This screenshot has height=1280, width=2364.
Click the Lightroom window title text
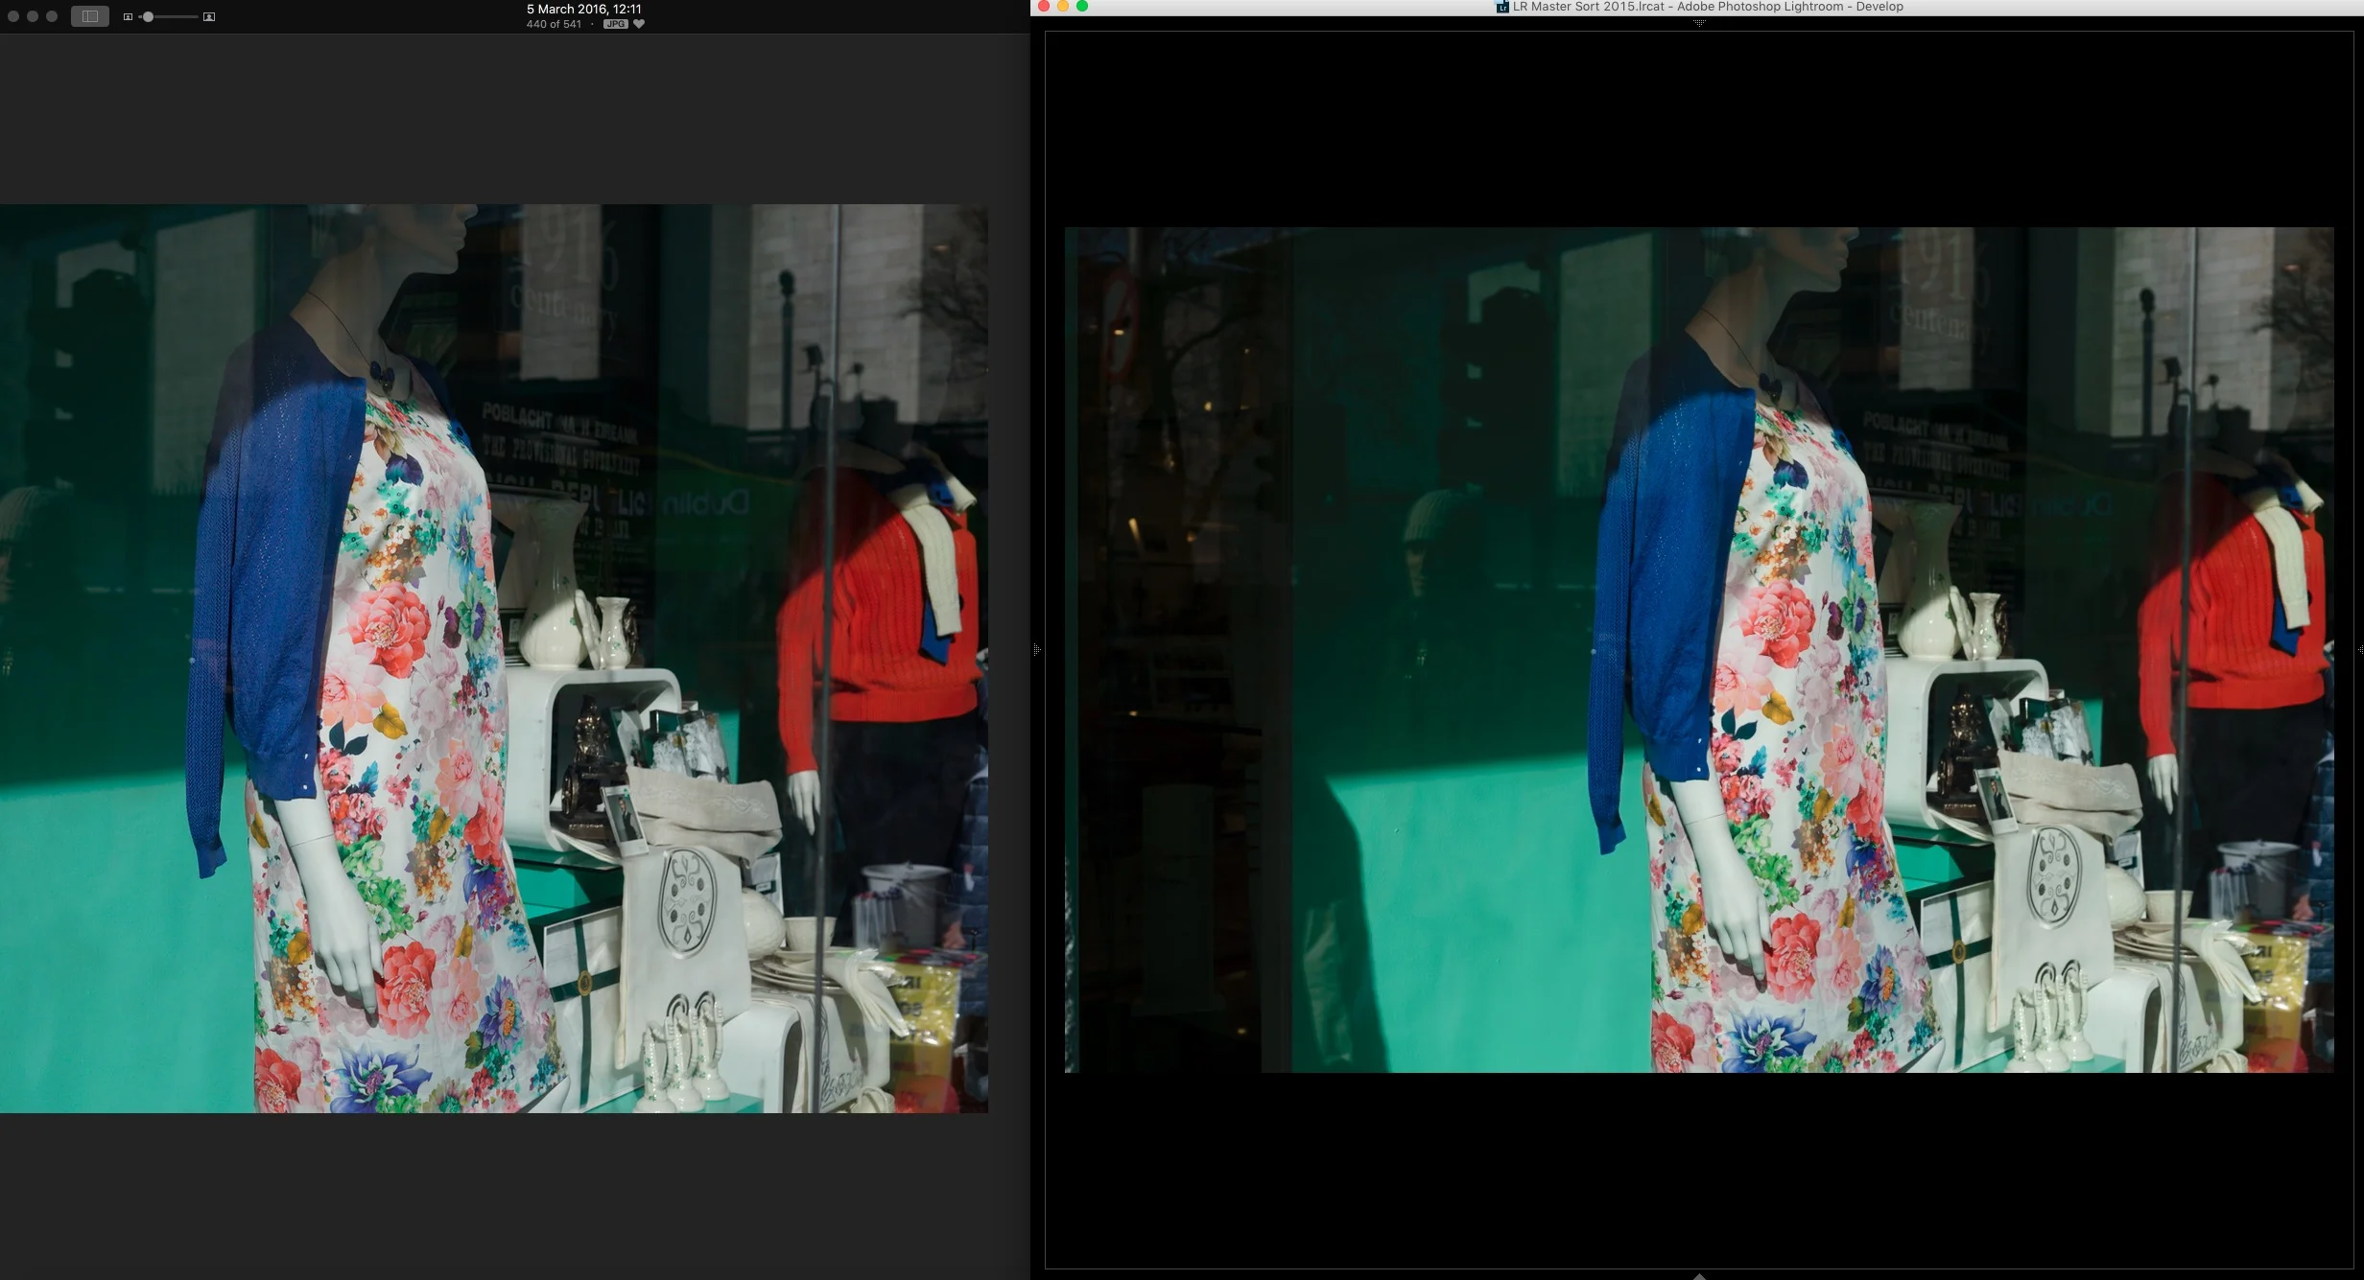(x=1708, y=7)
